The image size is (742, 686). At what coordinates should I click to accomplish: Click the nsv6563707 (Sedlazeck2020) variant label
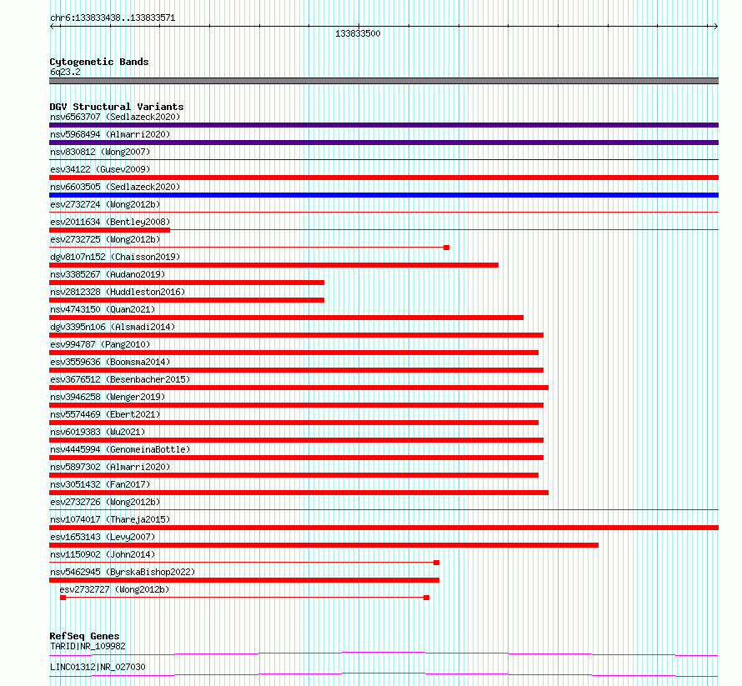pos(115,117)
